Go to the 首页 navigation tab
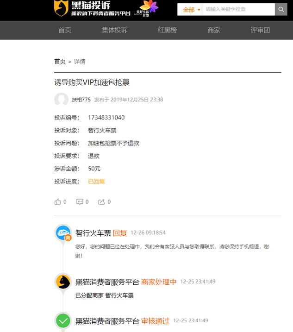This screenshot has width=293, height=332. [x=65, y=30]
